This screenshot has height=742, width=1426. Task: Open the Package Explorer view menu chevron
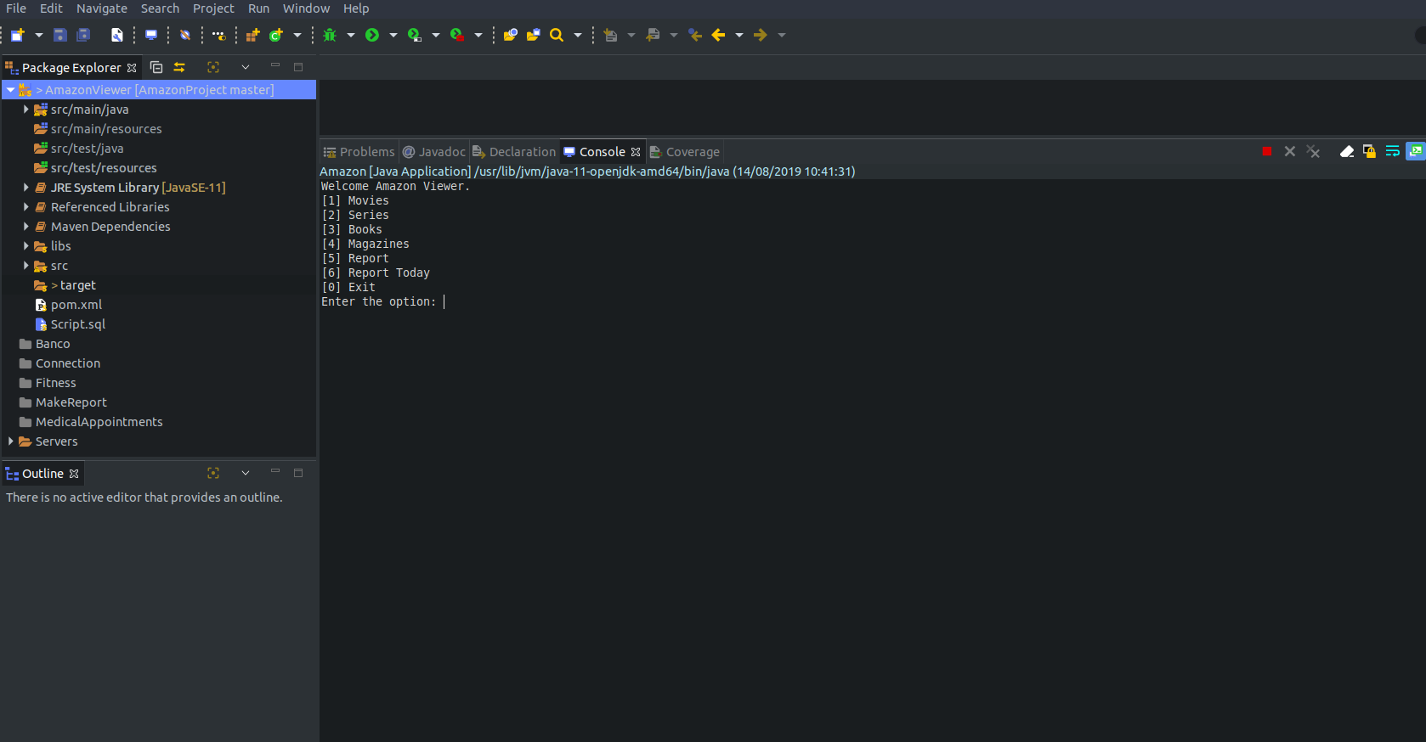tap(246, 67)
